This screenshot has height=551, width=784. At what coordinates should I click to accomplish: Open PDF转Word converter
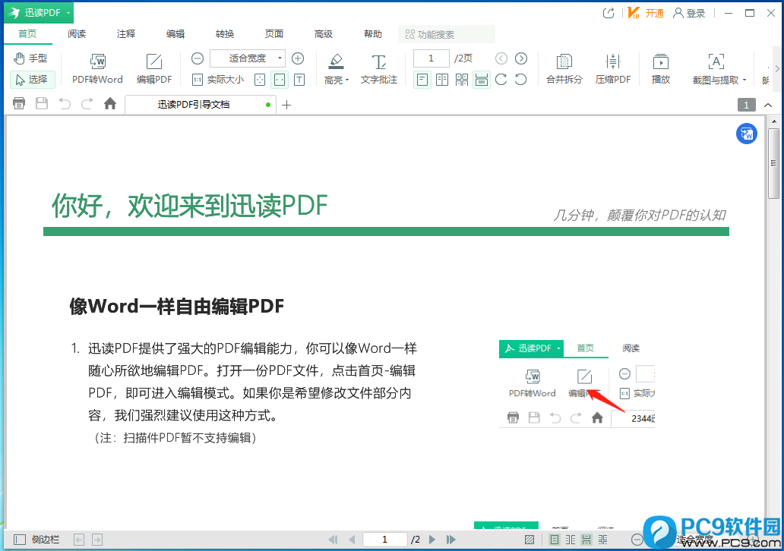(x=97, y=69)
